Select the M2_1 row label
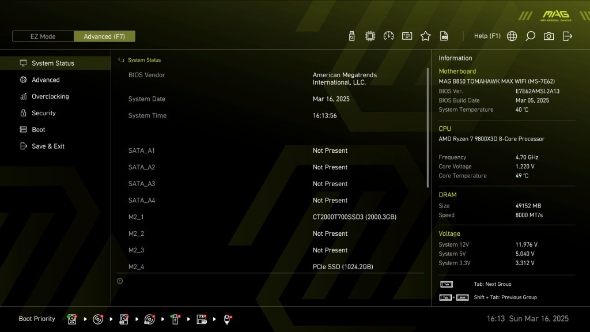This screenshot has height=332, width=590. tap(136, 217)
